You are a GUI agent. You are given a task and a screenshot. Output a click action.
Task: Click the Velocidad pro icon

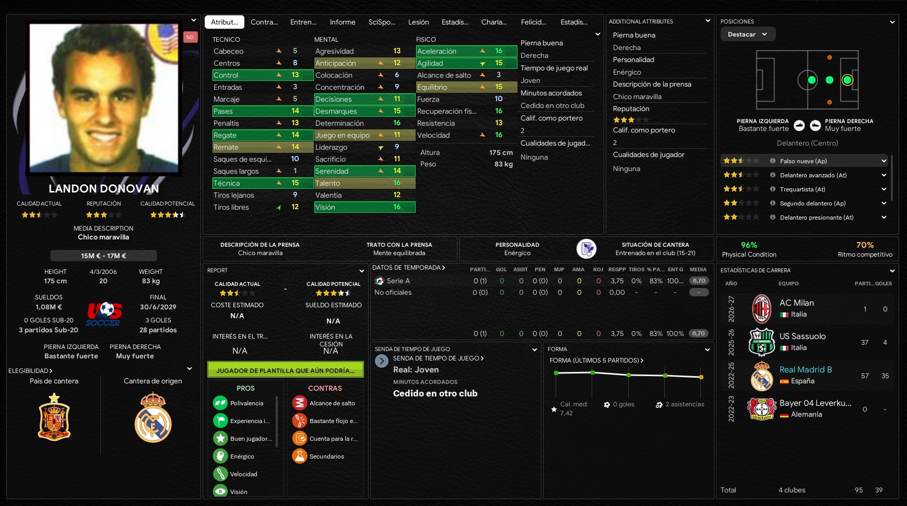coord(220,474)
